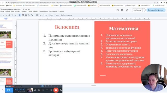The width and height of the screenshot is (167, 93).
Task: Open the Расширения menu
Action: pyautogui.click(x=53, y=12)
